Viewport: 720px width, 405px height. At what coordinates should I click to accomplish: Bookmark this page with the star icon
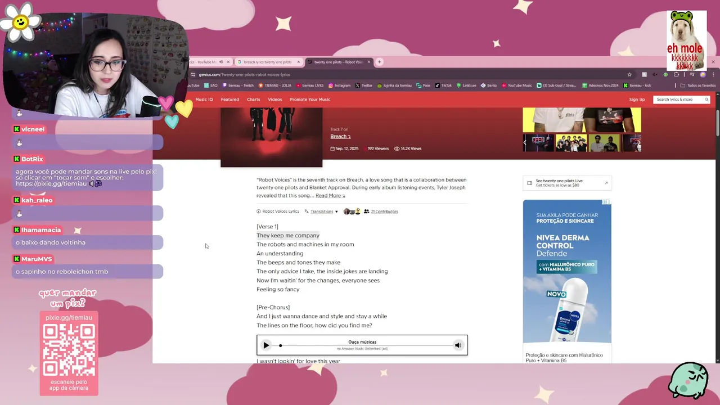tap(629, 74)
